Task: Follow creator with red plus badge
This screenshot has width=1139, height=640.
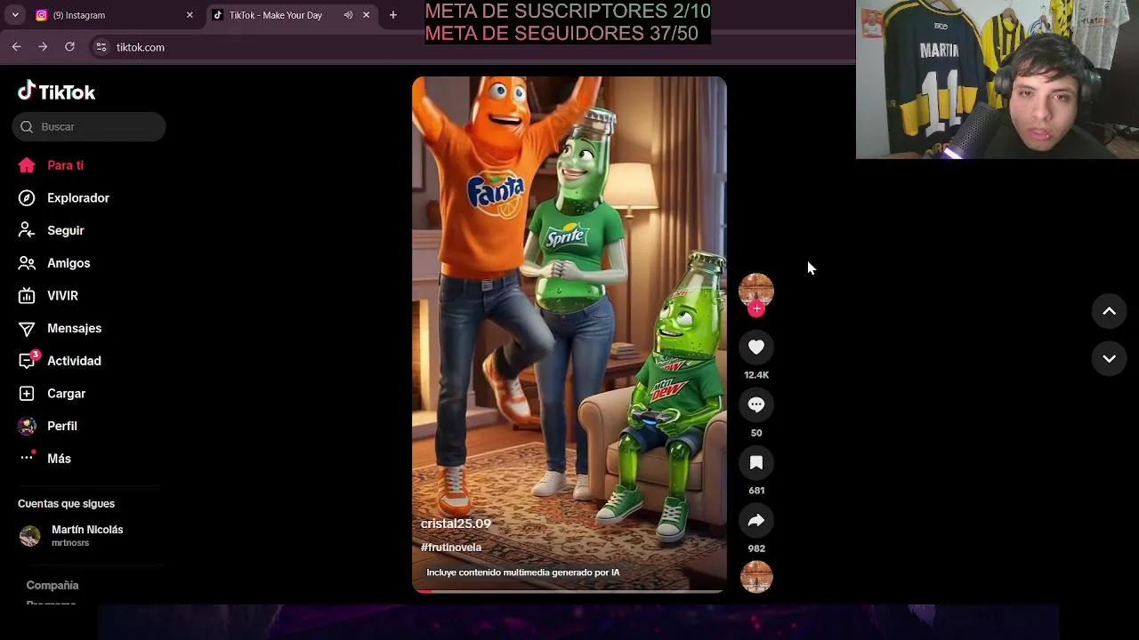Action: pyautogui.click(x=756, y=308)
